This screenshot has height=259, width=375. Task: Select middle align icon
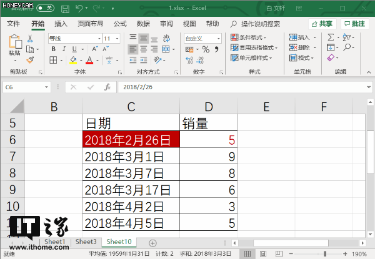(144, 38)
